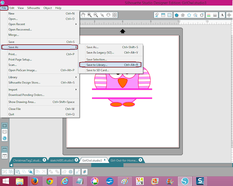Screen dimensions: 233x186
Task: Close the sketchKBS.studio3 tab
Action: click(x=76, y=160)
